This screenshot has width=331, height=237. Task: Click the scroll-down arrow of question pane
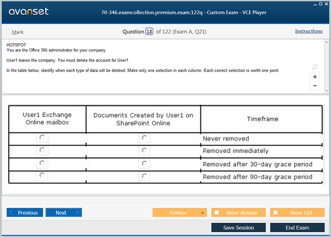point(327,91)
